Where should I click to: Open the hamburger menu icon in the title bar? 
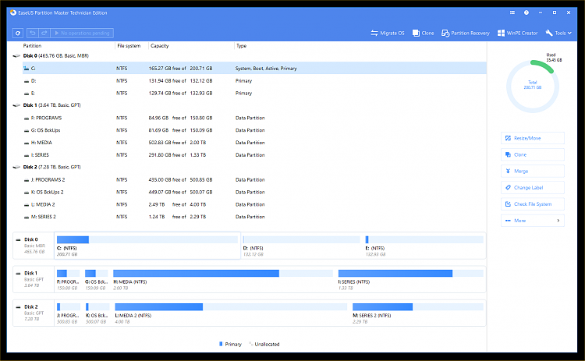pyautogui.click(x=512, y=12)
